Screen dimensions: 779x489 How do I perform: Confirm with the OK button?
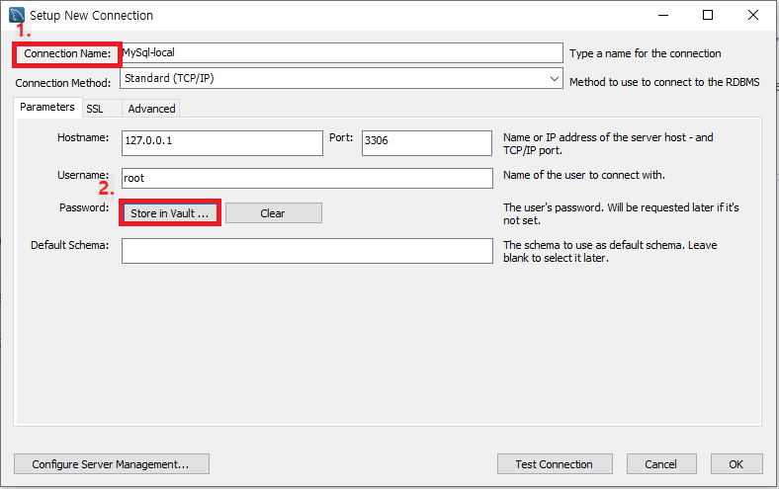pyautogui.click(x=736, y=464)
